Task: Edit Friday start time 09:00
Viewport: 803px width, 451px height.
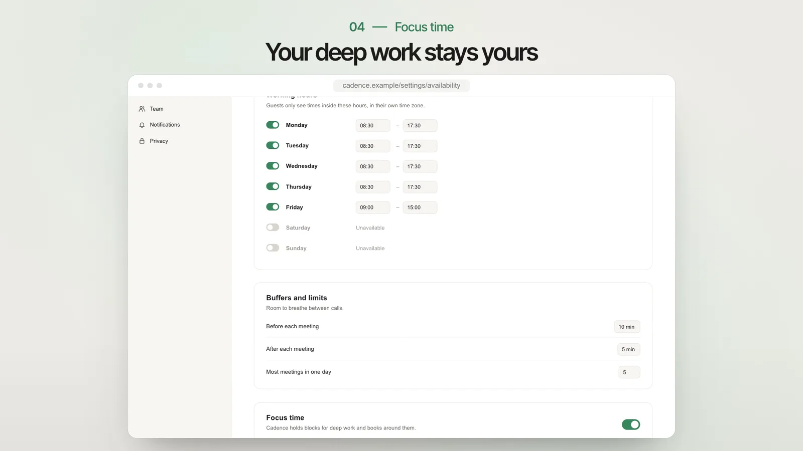Action: [x=373, y=207]
